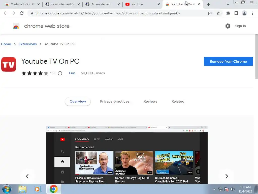The height and width of the screenshot is (194, 258).
Task: Click the Sign in link
Action: tap(240, 26)
